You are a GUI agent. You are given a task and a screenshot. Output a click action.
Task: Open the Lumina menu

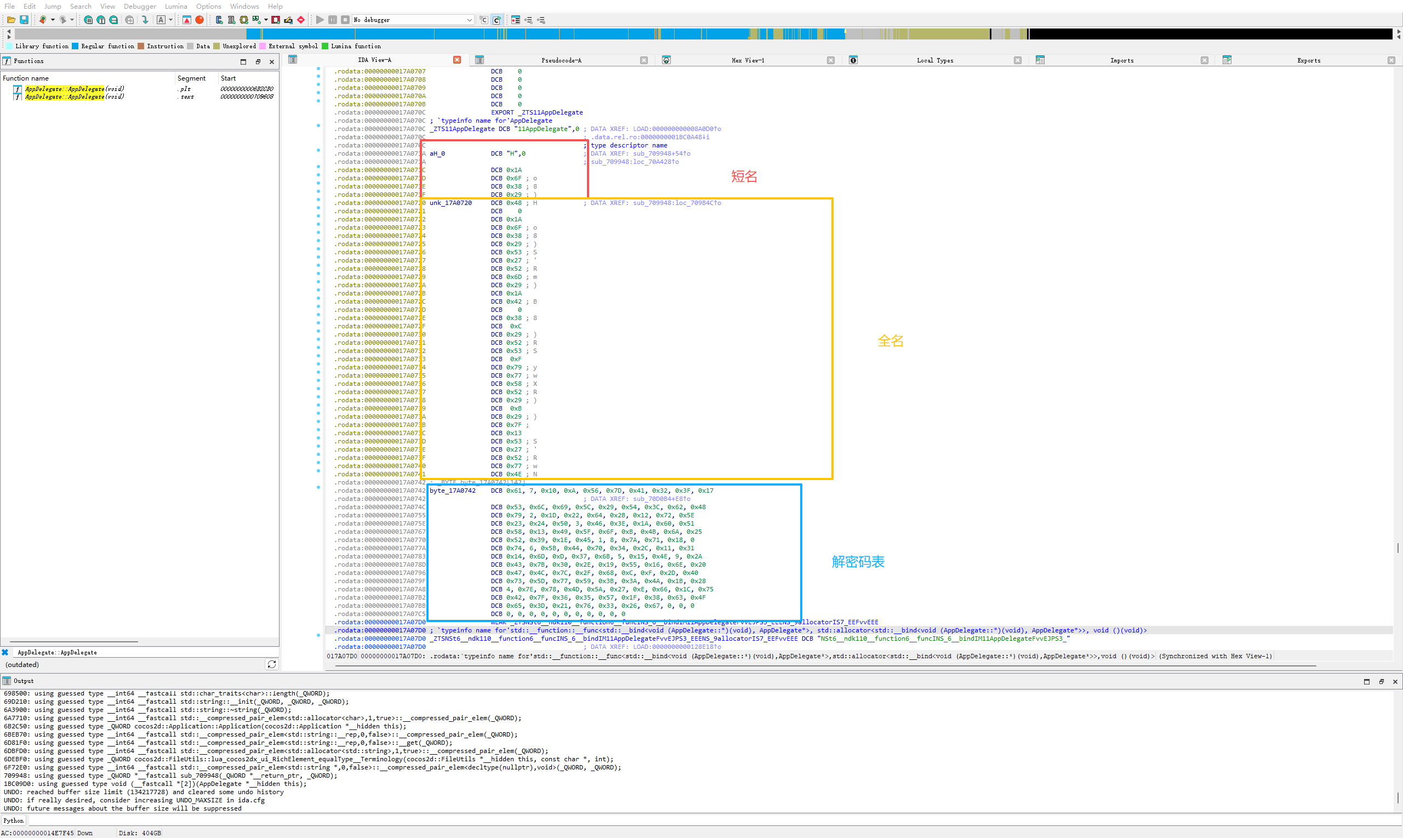point(175,6)
